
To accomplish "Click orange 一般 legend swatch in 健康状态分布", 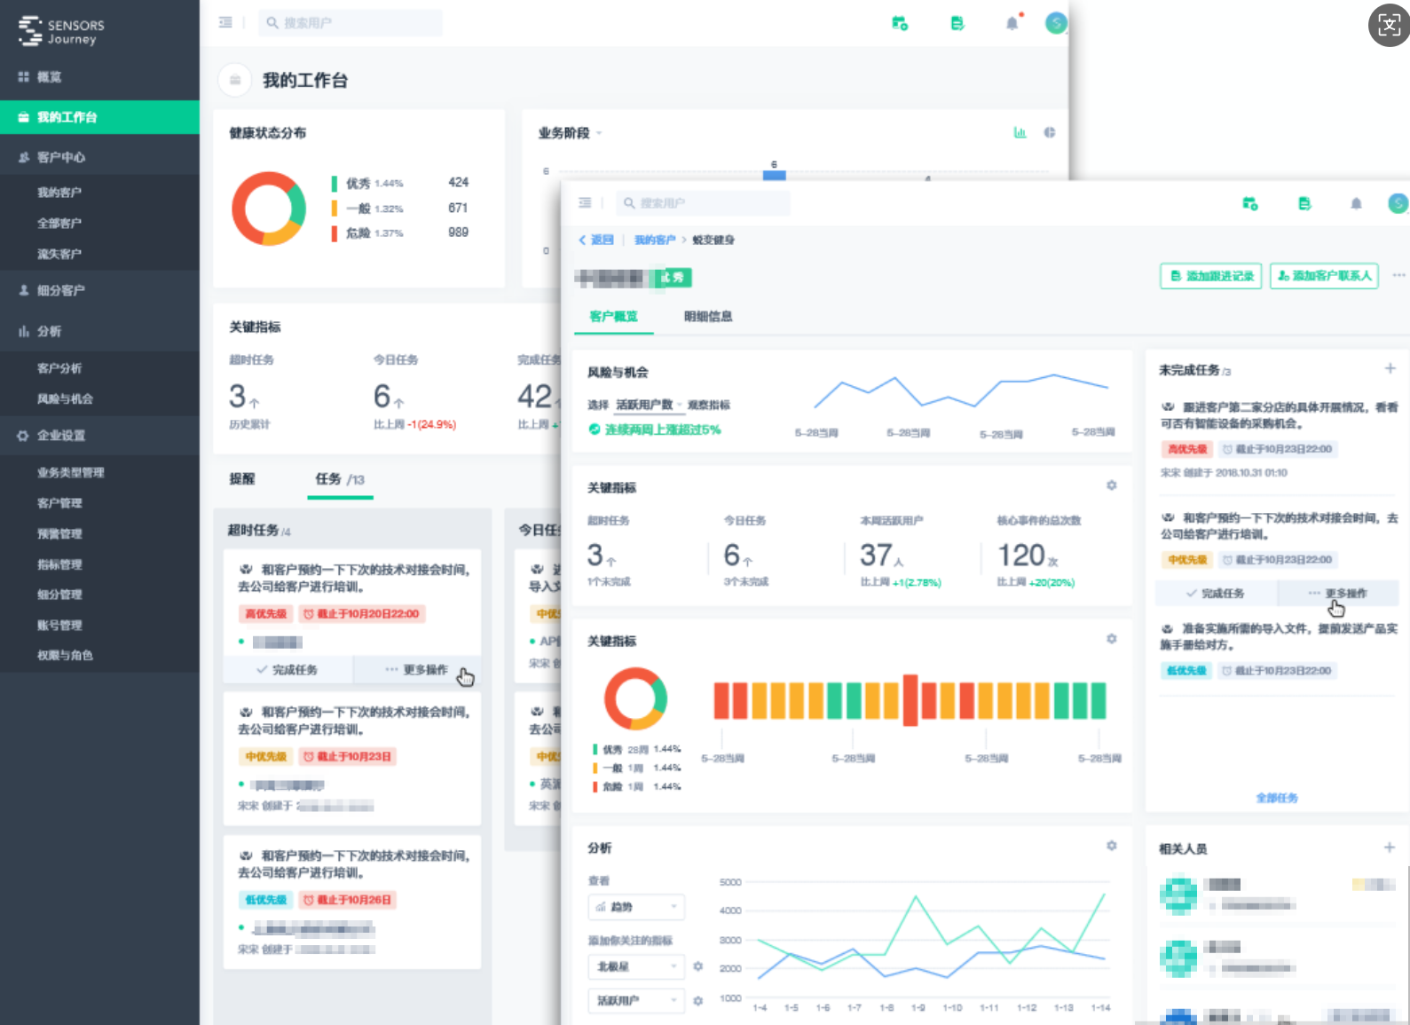I will 335,209.
